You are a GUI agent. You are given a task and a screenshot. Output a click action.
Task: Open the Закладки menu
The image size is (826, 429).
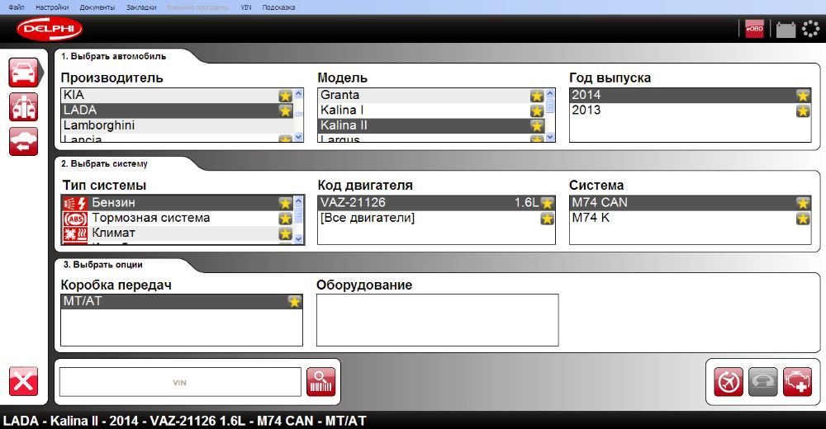point(141,7)
